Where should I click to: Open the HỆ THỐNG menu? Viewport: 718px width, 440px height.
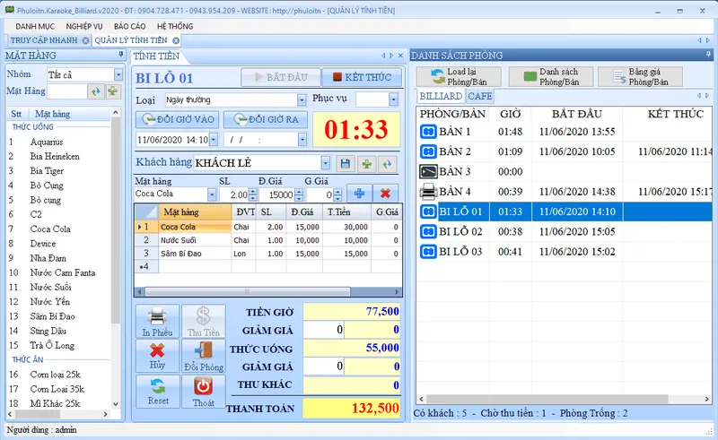175,27
